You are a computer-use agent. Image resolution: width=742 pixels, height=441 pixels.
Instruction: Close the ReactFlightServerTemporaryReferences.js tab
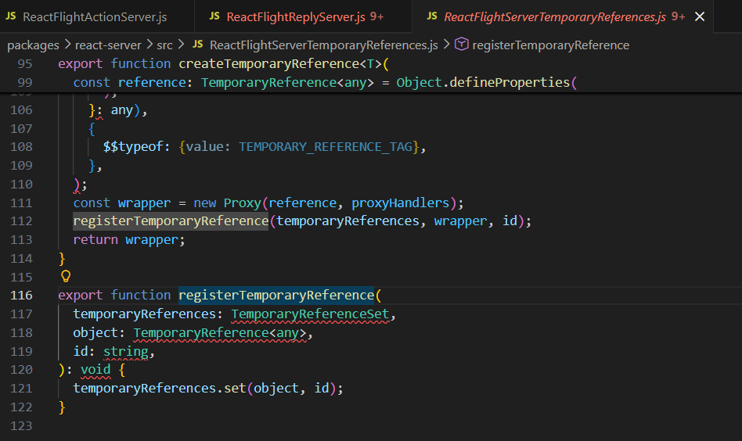click(x=699, y=16)
